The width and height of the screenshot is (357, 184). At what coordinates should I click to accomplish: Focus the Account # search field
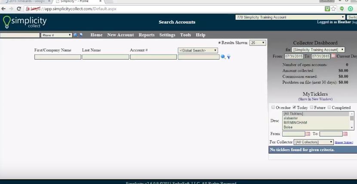coord(153,57)
